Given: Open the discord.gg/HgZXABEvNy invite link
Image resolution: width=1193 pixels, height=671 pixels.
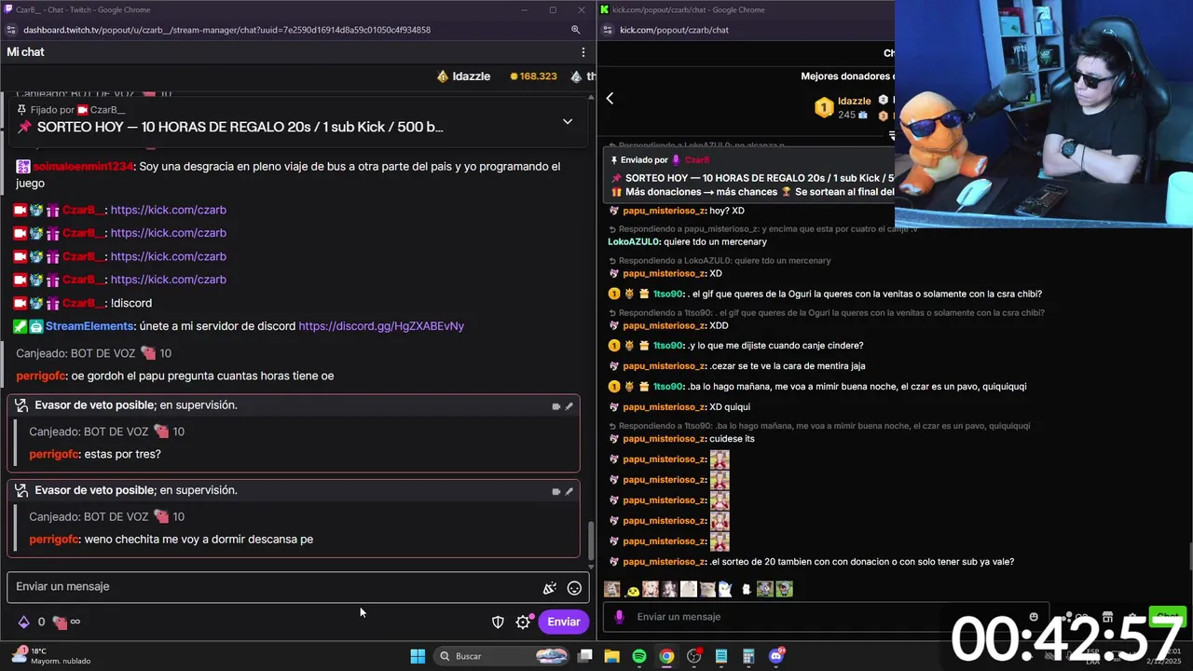Looking at the screenshot, I should pos(381,326).
